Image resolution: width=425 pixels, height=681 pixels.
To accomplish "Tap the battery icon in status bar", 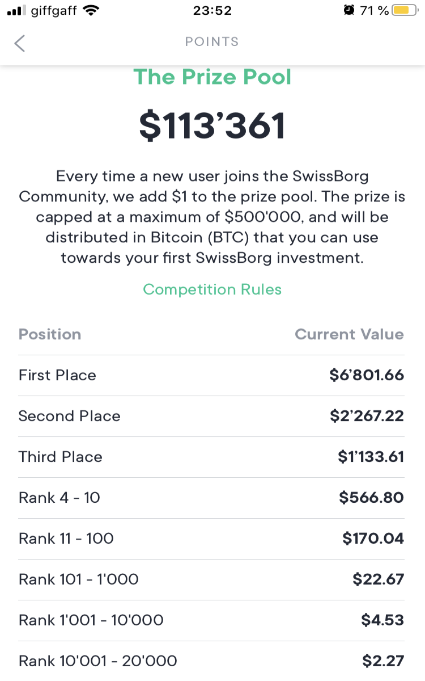I will (x=405, y=10).
